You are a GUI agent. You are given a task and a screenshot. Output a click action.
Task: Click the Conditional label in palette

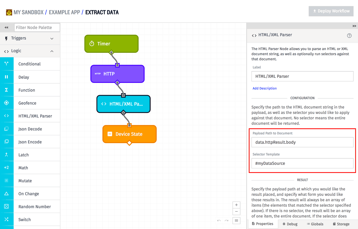pyautogui.click(x=30, y=64)
